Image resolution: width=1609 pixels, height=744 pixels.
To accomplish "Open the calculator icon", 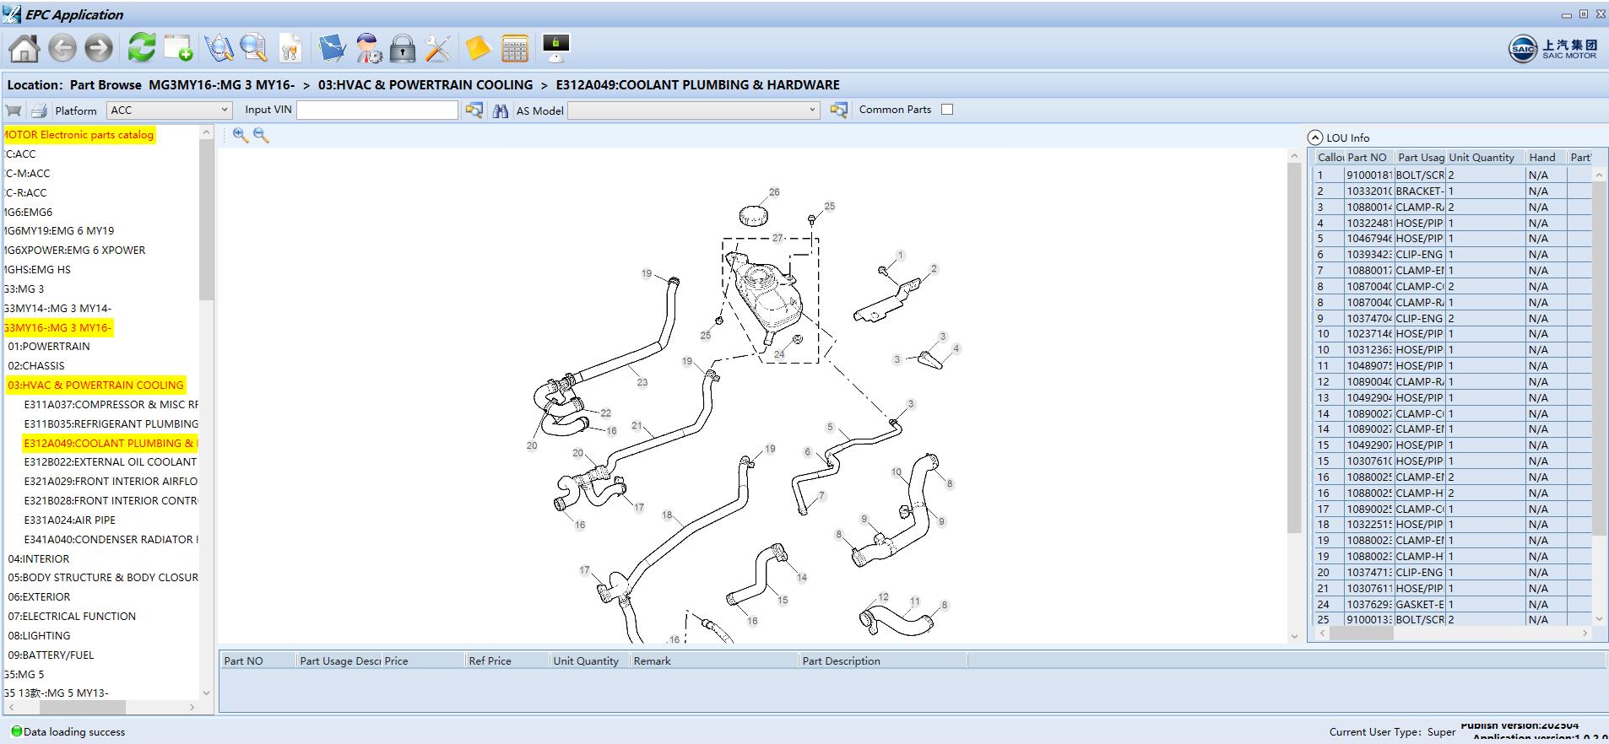I will coord(514,48).
